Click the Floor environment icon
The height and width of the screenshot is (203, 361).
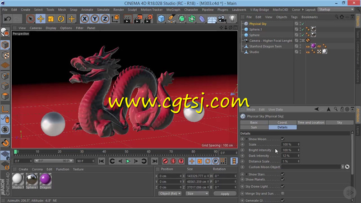pos(212,19)
